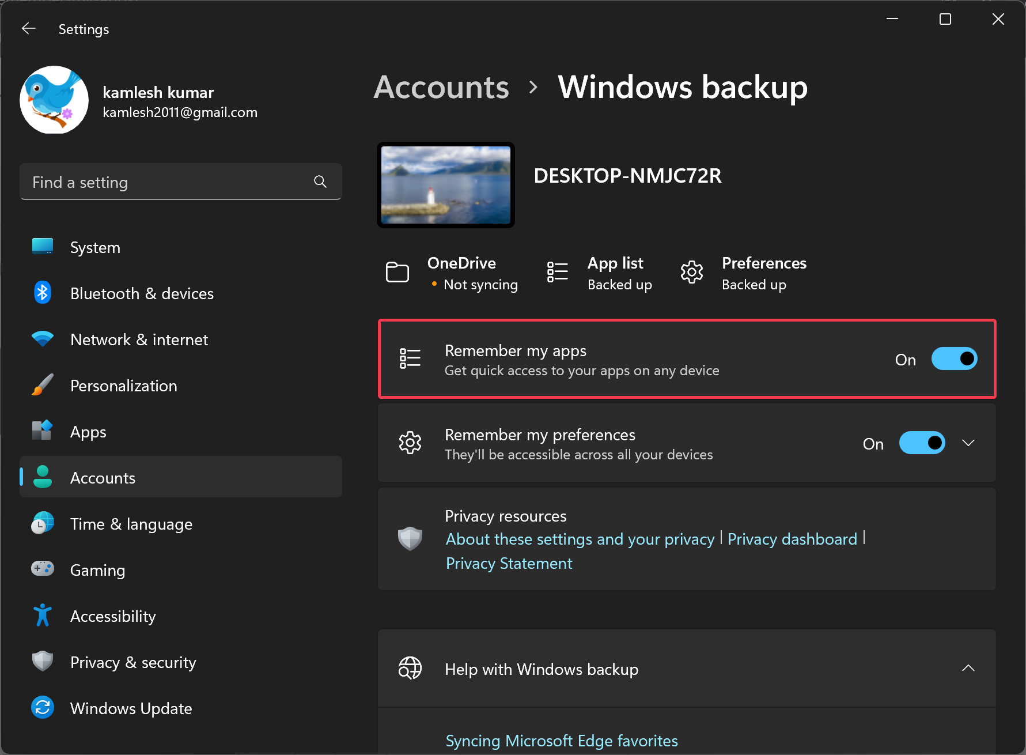
Task: Maximize the Settings window
Action: [945, 19]
